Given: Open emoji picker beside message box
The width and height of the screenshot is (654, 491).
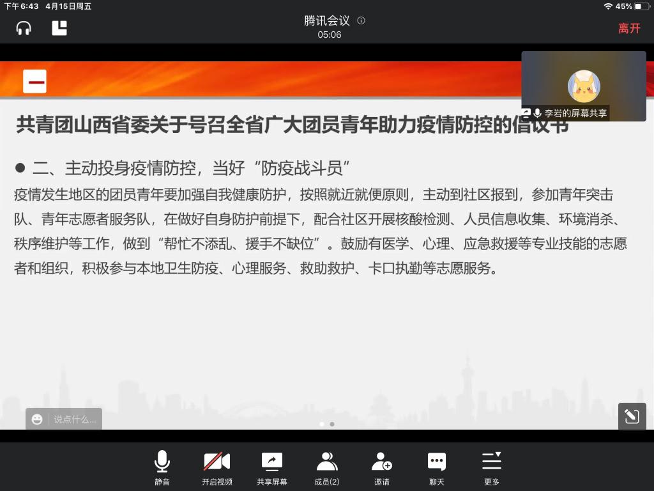Looking at the screenshot, I should pyautogui.click(x=38, y=419).
